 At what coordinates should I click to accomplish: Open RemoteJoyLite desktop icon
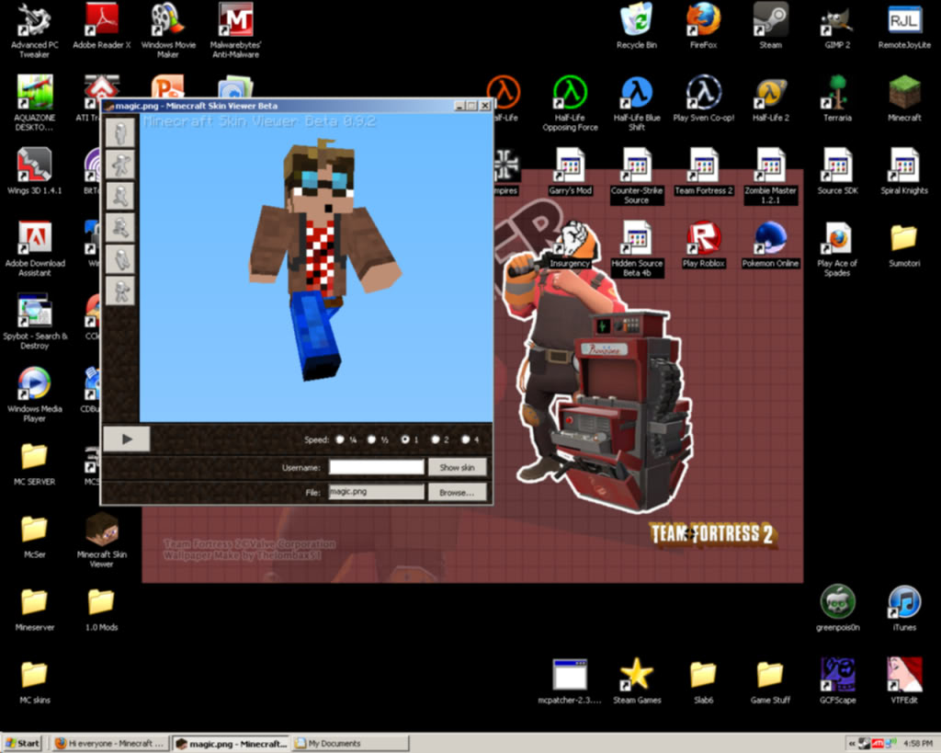(904, 26)
